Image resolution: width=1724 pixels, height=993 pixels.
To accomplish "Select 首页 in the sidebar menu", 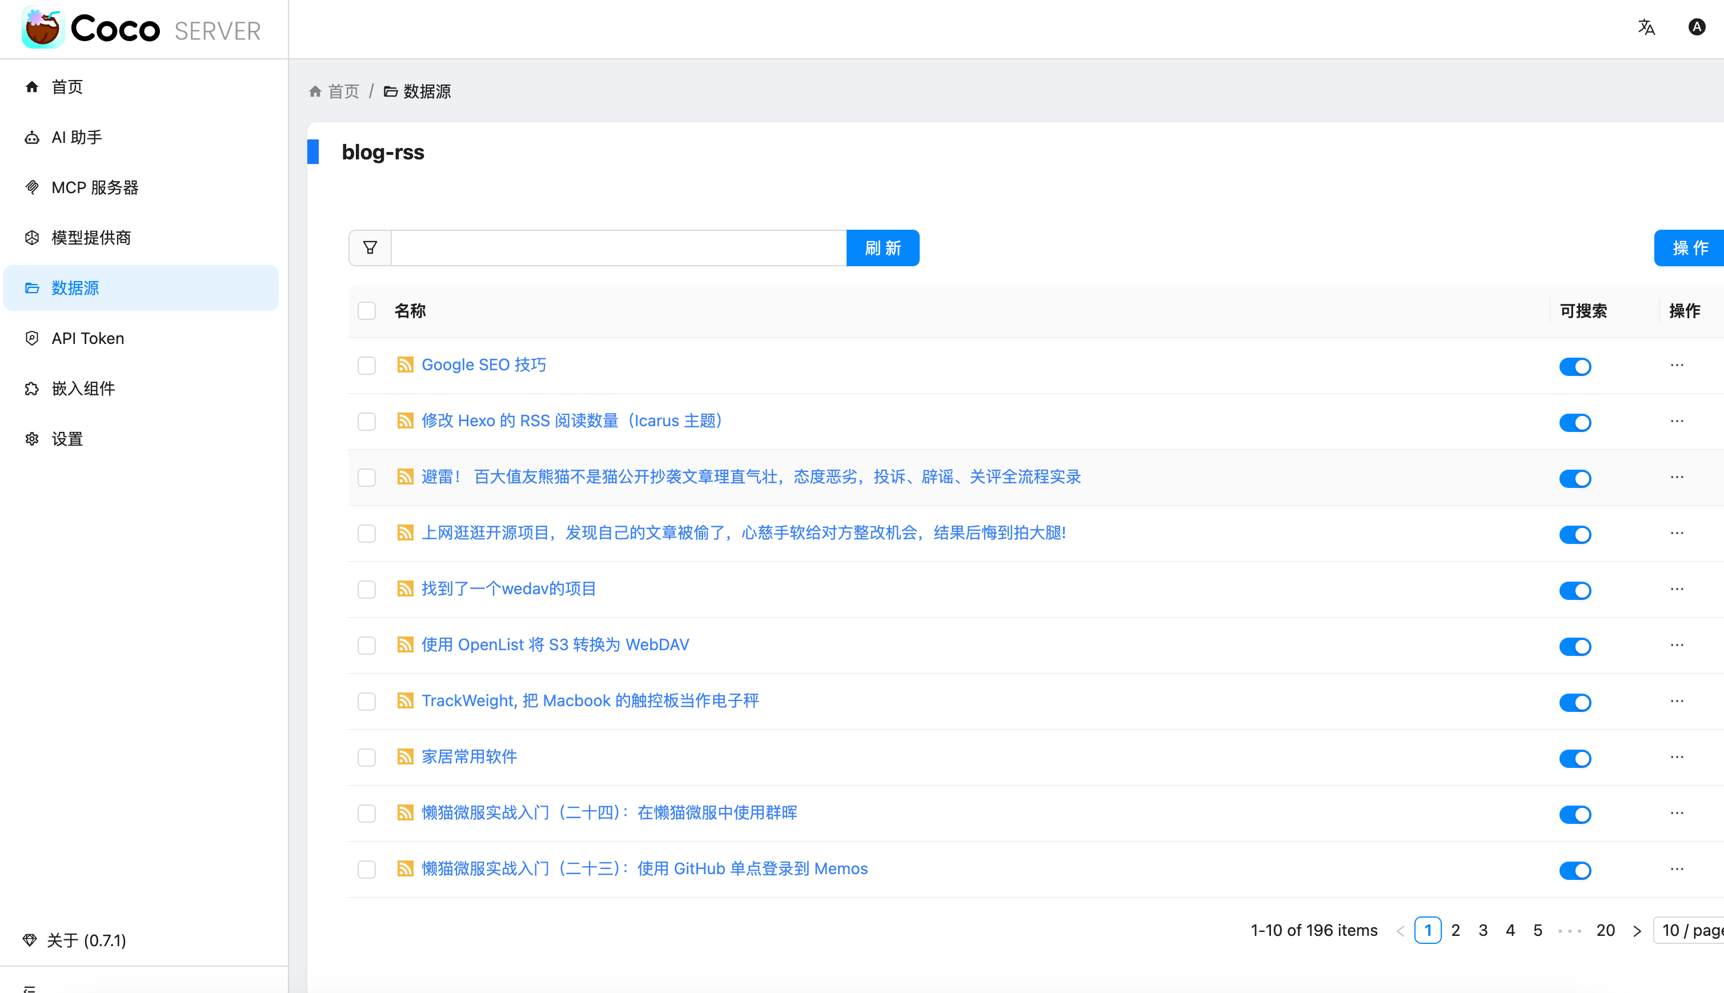I will (x=66, y=87).
